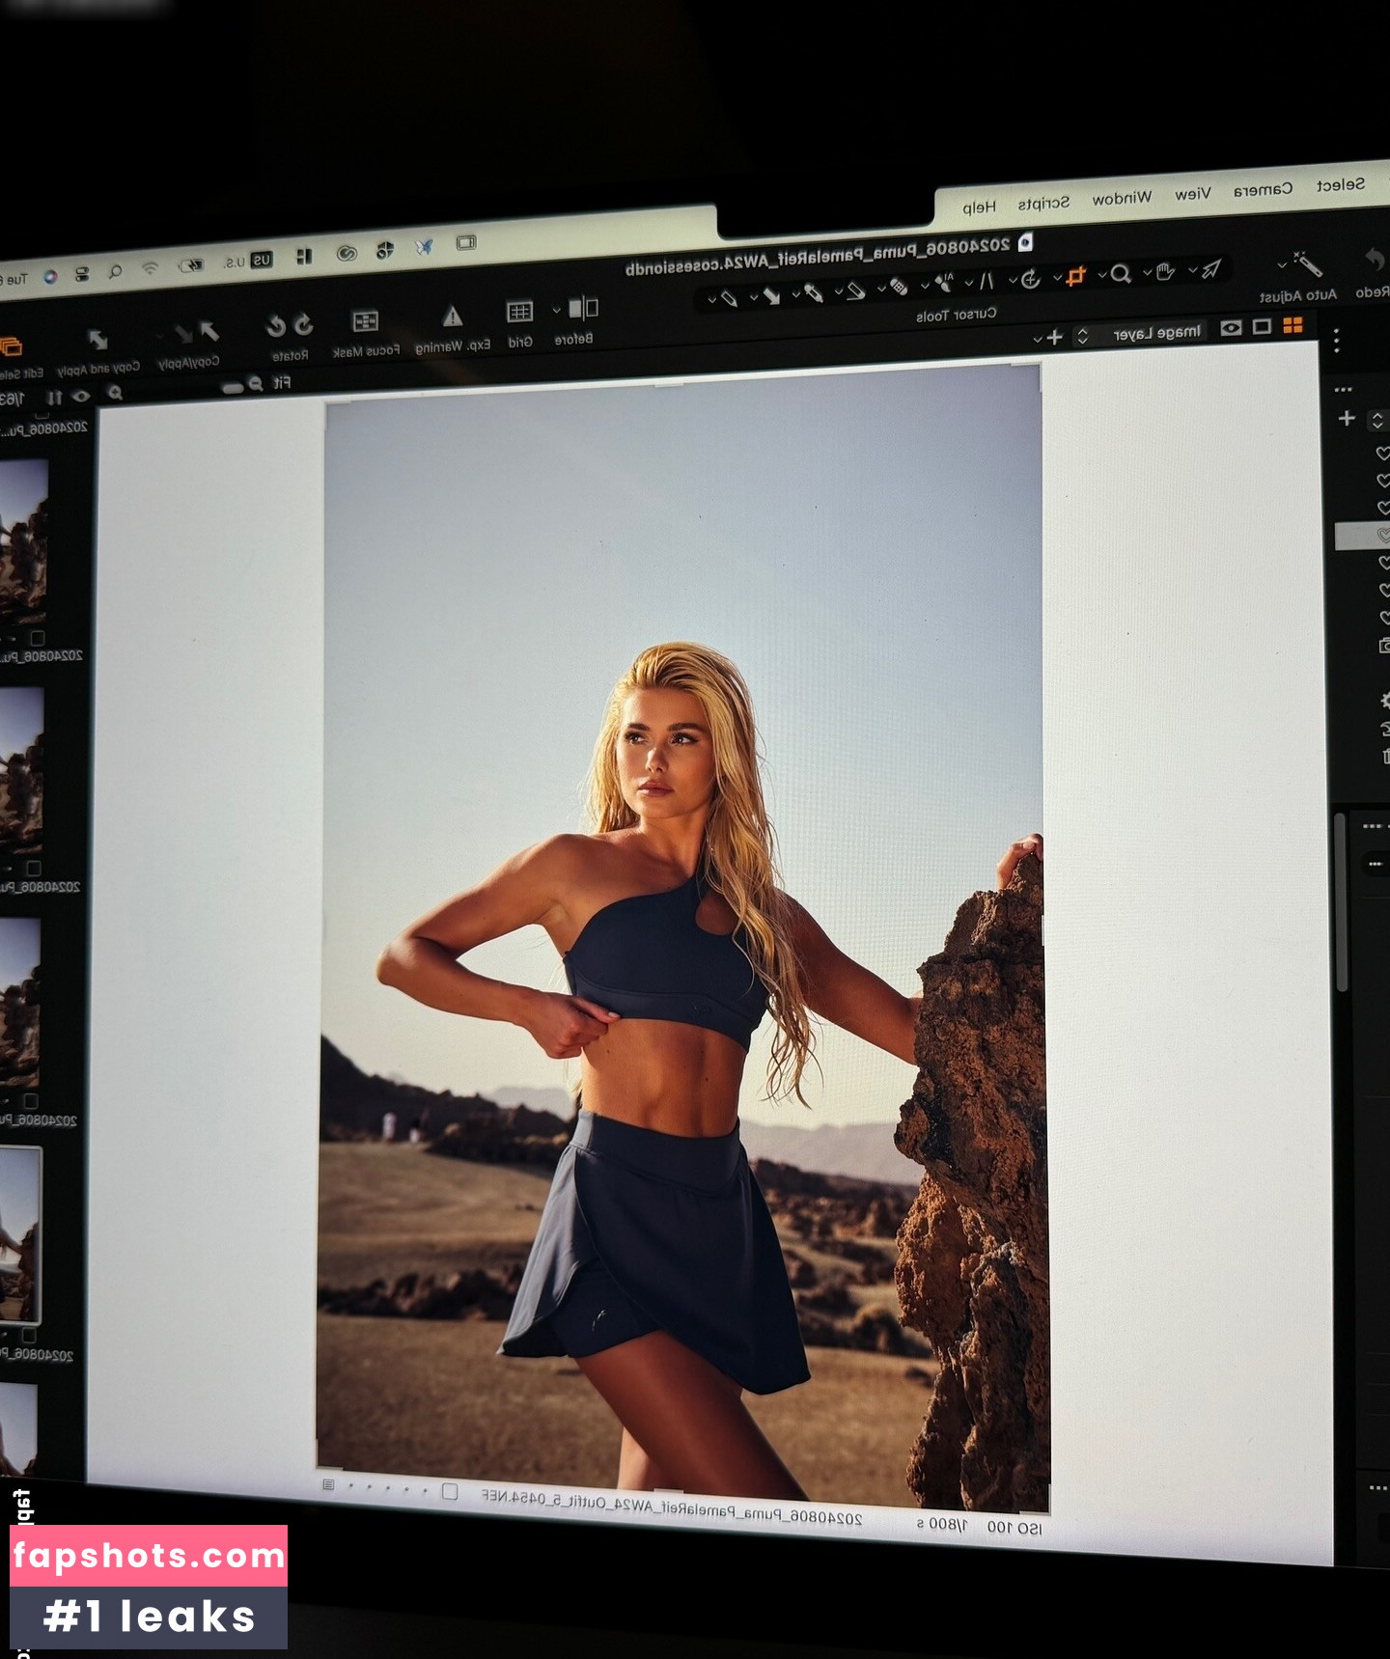Open the Camera menu
1390x1659 pixels.
click(x=1263, y=190)
